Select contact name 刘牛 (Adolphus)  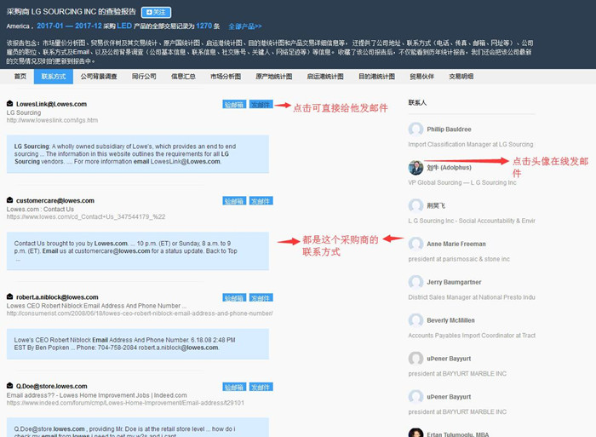pos(449,167)
